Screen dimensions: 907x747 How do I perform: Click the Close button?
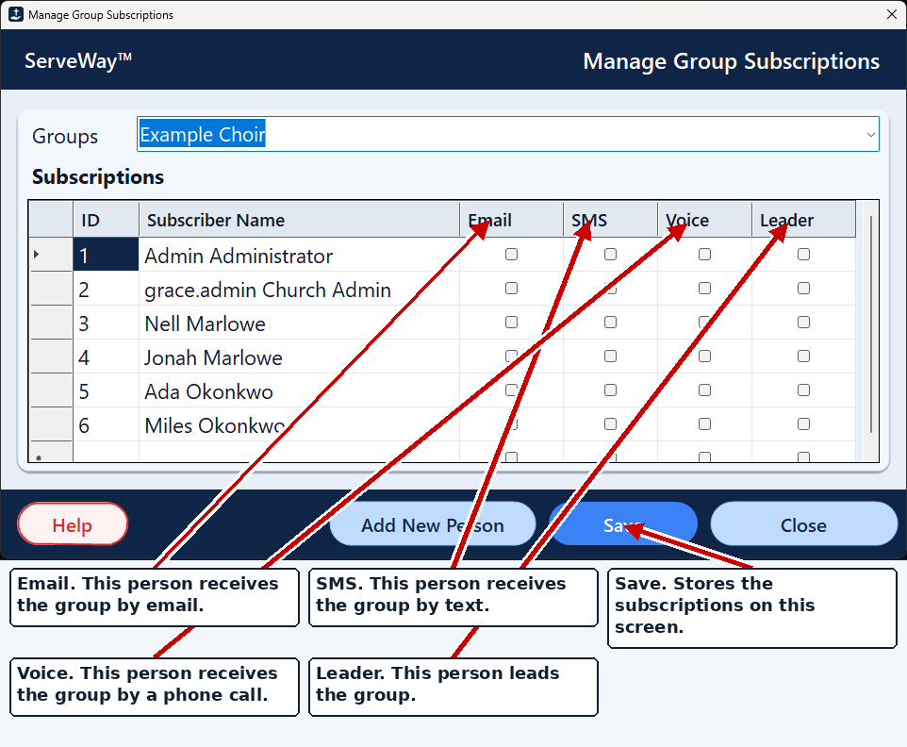click(x=803, y=524)
